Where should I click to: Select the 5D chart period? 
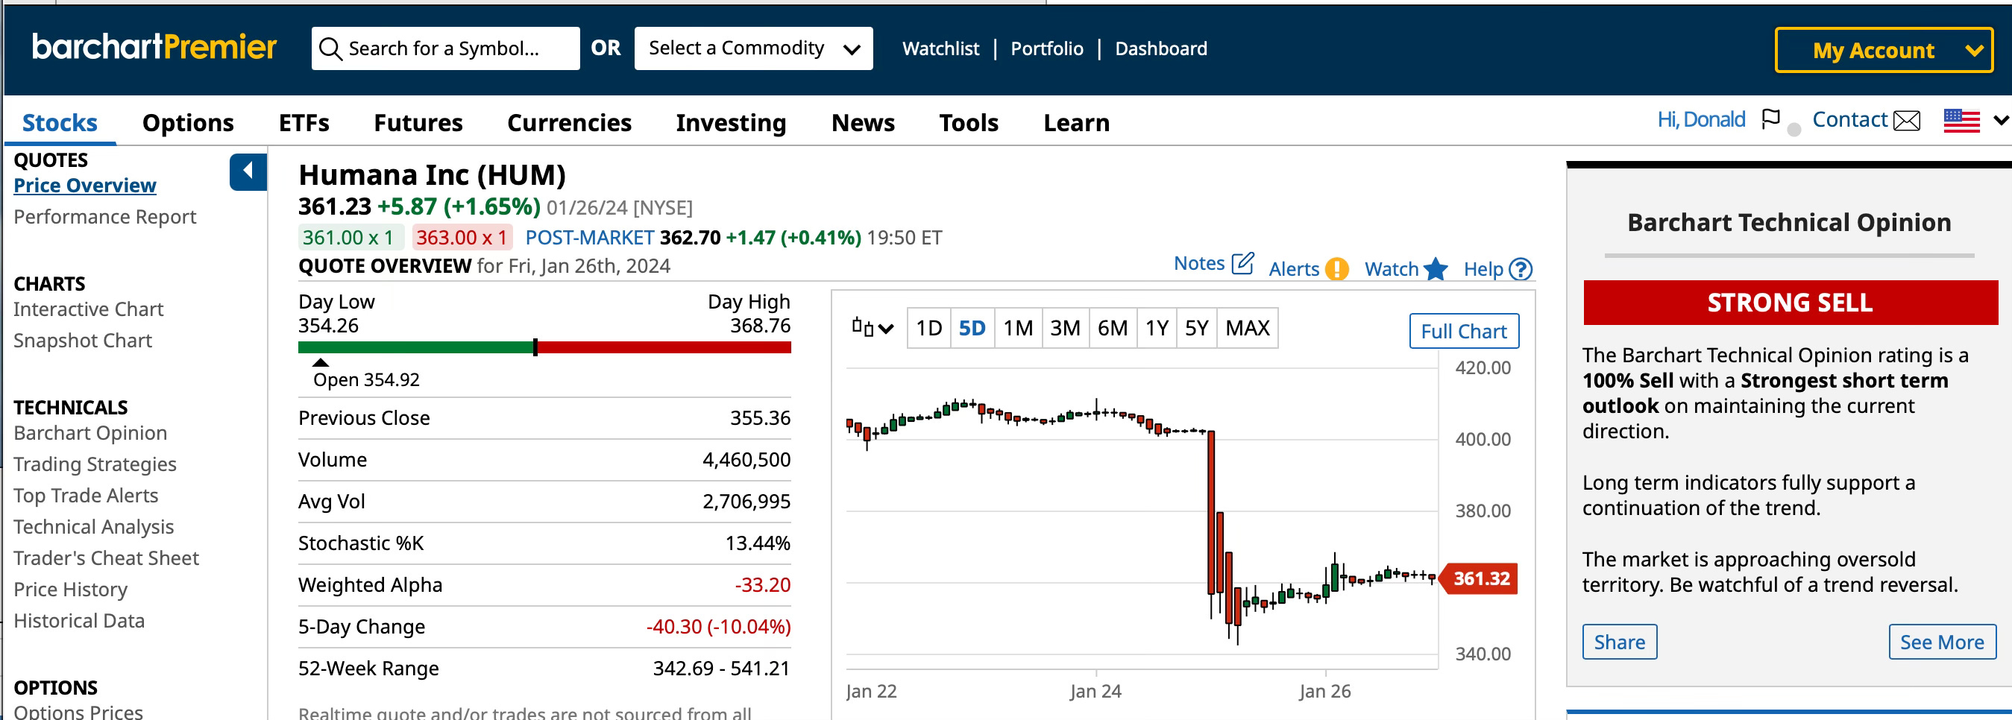coord(972,328)
